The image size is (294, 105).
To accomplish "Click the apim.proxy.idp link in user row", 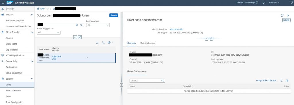I will [x=56, y=58].
